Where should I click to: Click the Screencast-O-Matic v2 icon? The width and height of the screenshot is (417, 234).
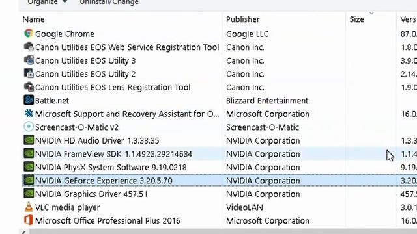coord(29,127)
